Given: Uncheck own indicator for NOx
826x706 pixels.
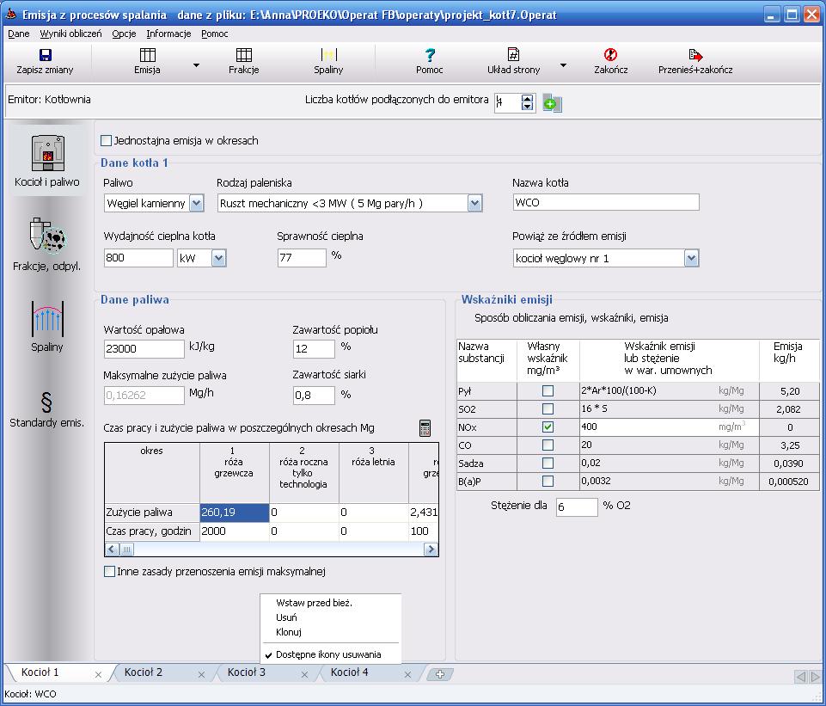Looking at the screenshot, I should (x=548, y=427).
